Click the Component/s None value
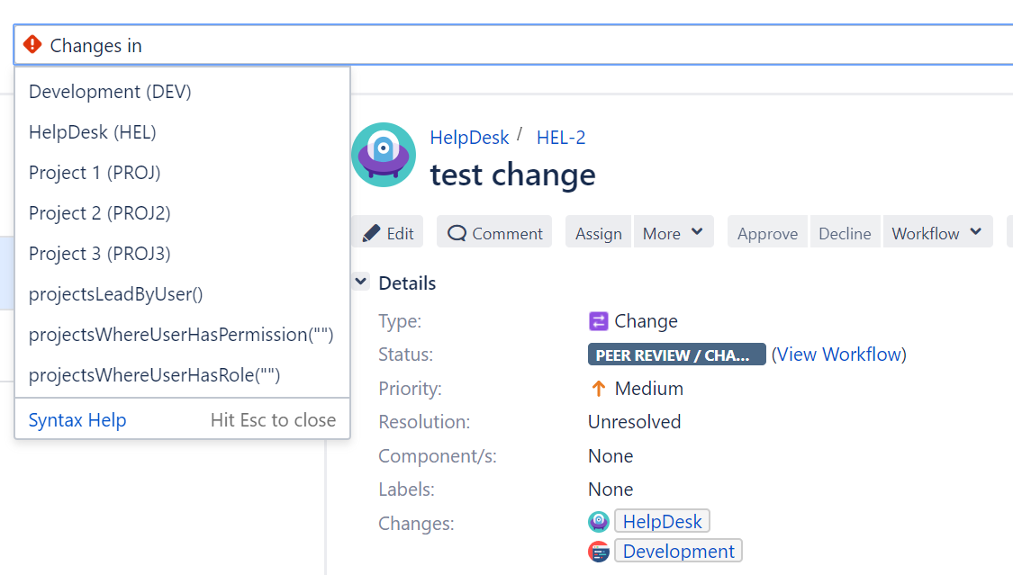Screen dimensions: 1013x575 point(611,455)
